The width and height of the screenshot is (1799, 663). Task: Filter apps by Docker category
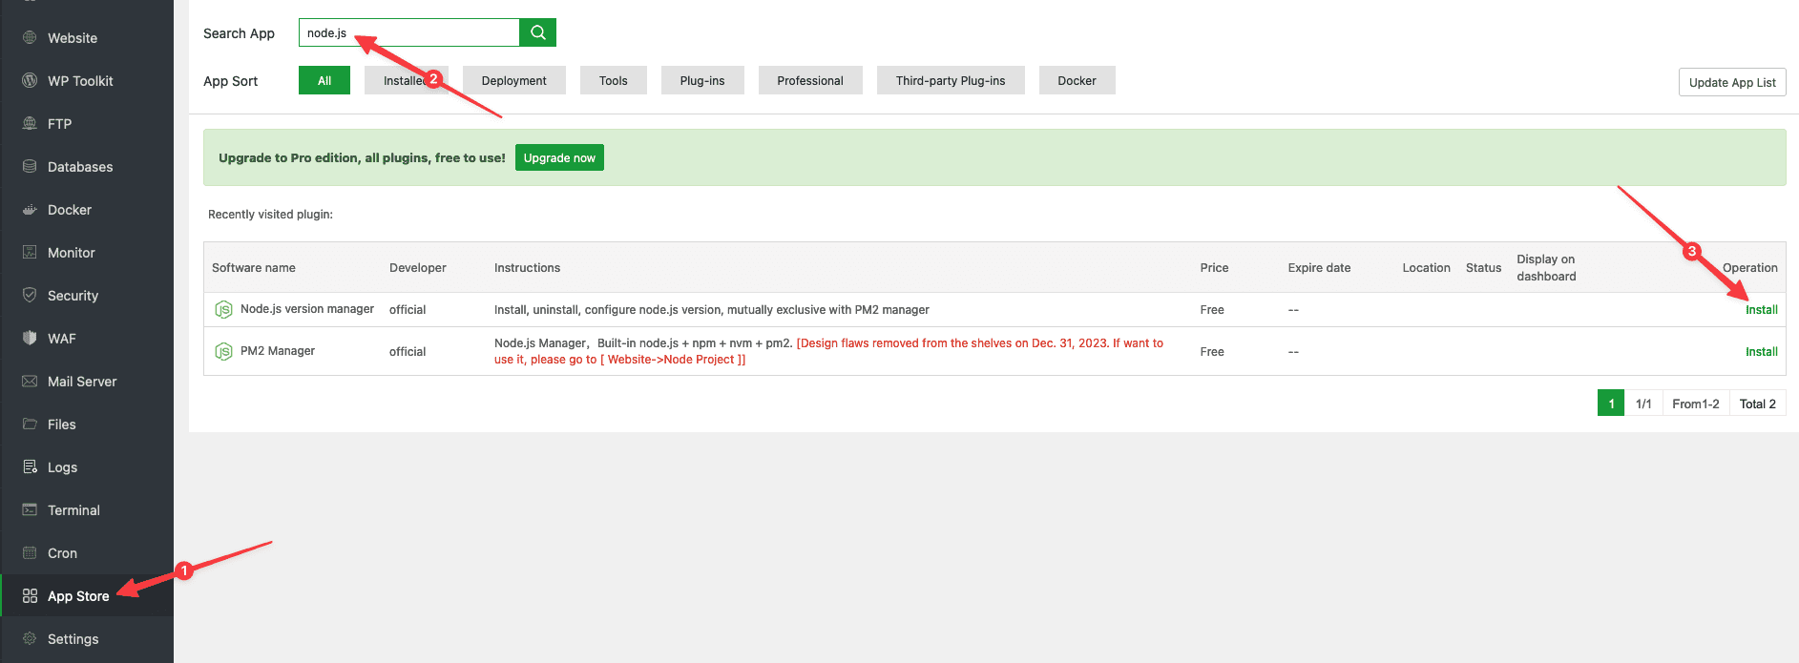(x=1077, y=81)
